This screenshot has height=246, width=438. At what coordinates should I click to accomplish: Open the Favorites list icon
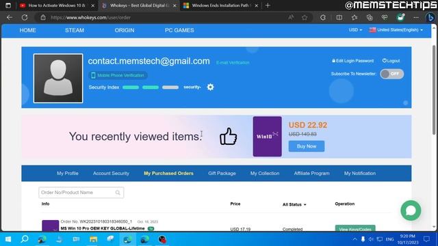355,17
